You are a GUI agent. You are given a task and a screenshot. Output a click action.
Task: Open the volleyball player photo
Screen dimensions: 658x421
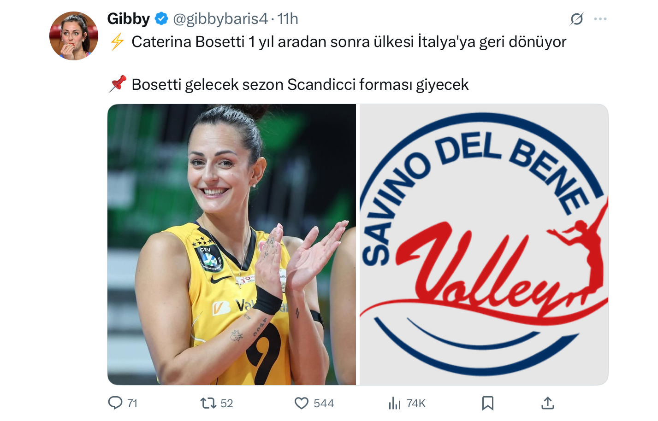point(231,245)
